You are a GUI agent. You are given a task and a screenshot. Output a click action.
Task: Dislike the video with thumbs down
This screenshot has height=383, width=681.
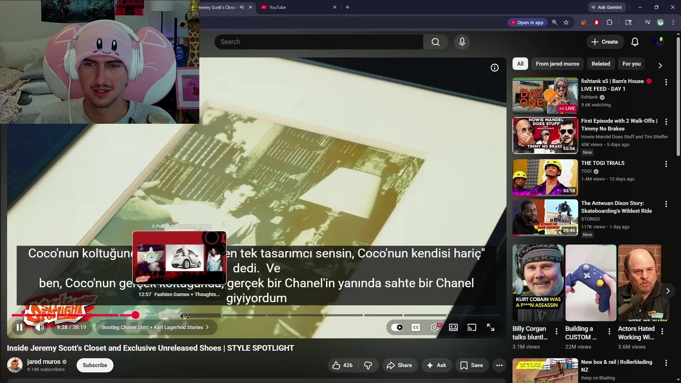coord(368,365)
